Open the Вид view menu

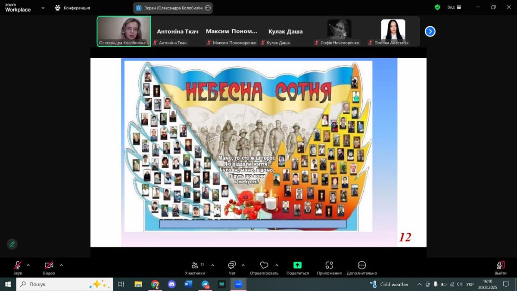click(x=454, y=7)
